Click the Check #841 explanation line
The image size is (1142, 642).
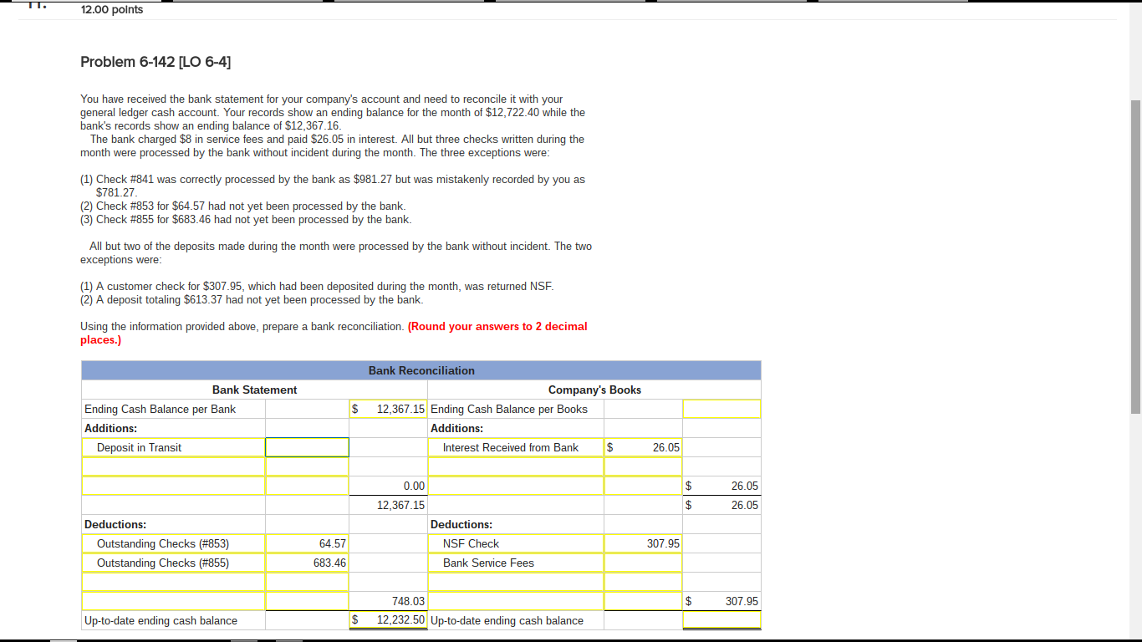click(333, 186)
